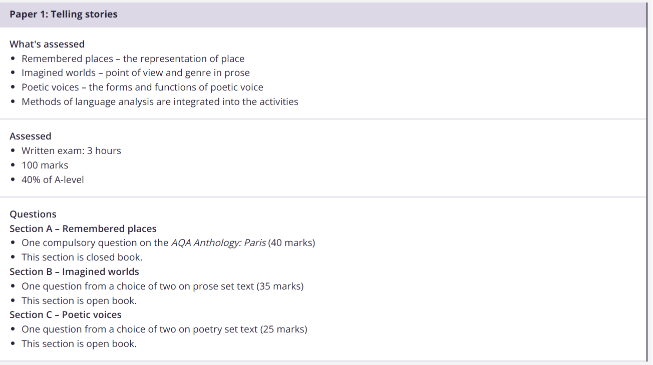653x365 pixels.
Task: Click the "Poetic voices" forms and functions bullet
Action: point(142,87)
